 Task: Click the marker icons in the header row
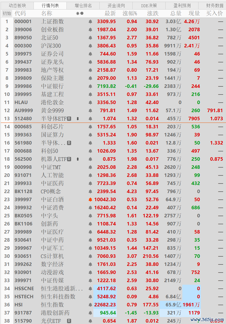point(80,13)
